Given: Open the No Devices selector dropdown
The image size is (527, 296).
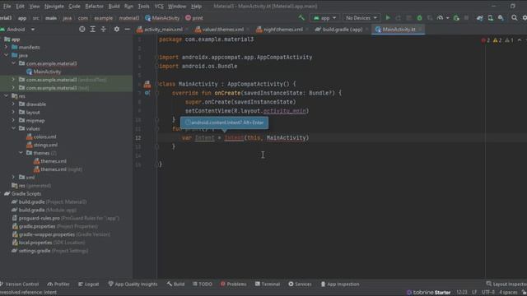Looking at the screenshot, I should pos(361,18).
